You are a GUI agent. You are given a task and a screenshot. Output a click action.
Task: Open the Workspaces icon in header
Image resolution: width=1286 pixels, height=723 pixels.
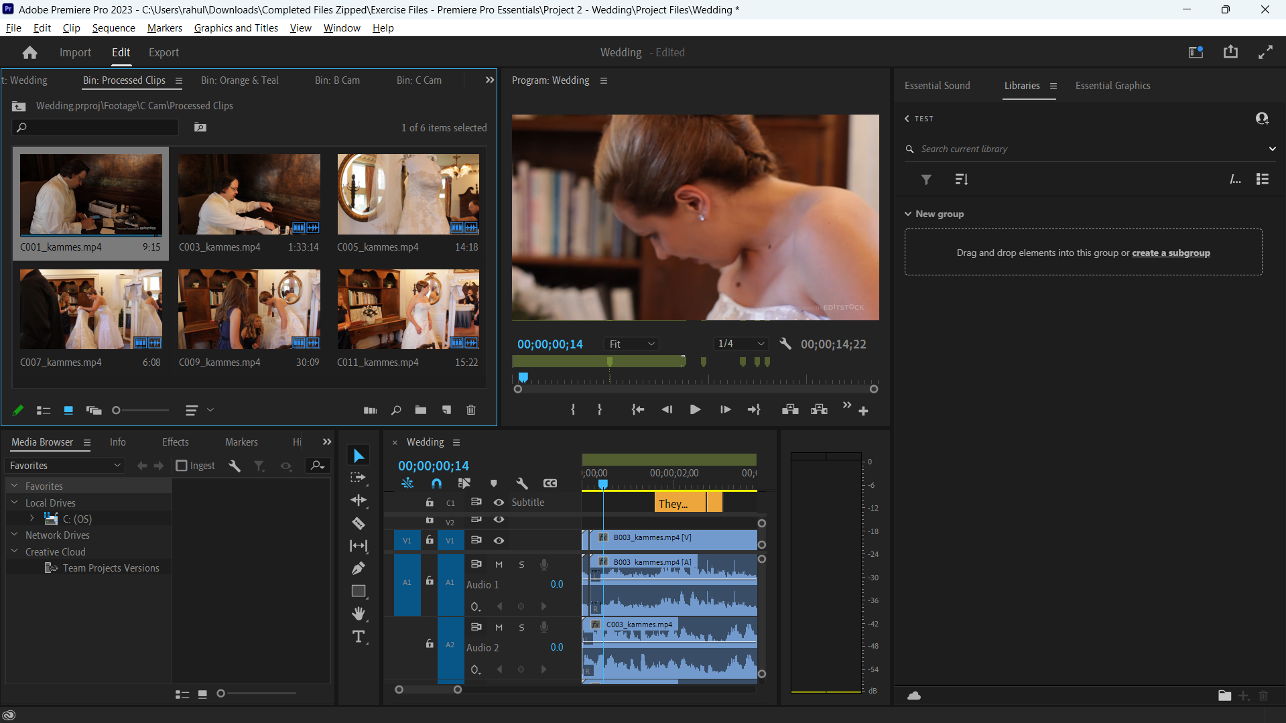click(1196, 52)
